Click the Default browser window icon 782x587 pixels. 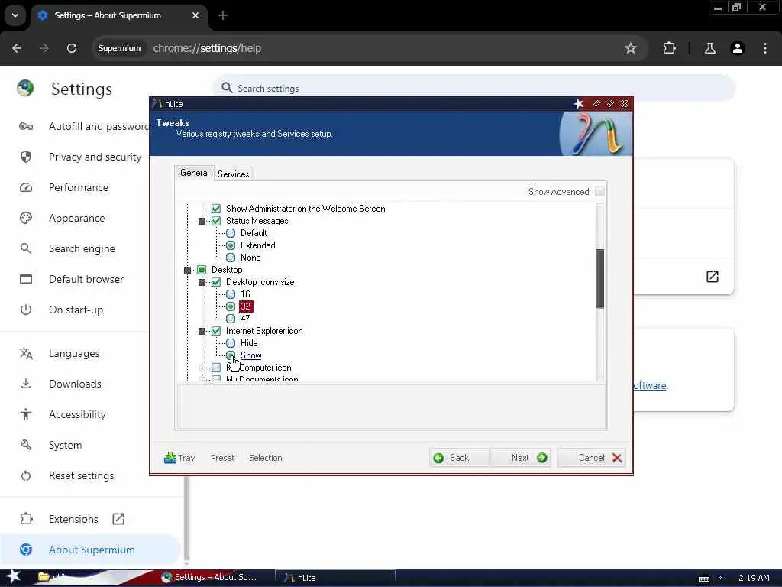[26, 279]
